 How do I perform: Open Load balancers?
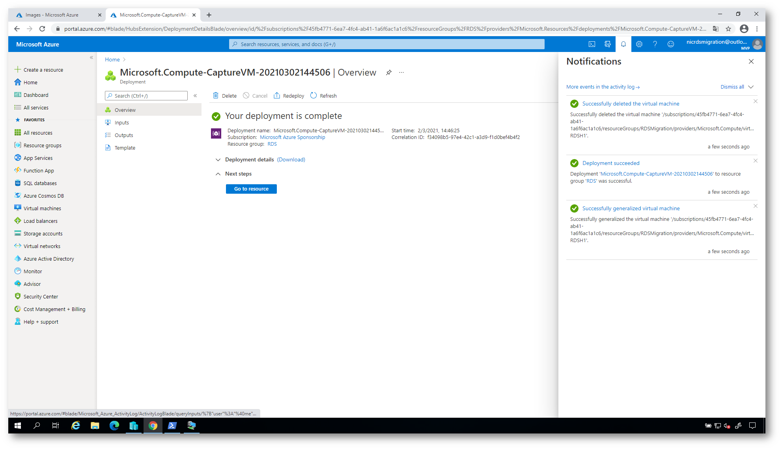click(36, 221)
